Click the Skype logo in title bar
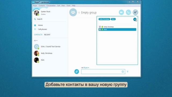The height and width of the screenshot is (97, 172). 33,2
